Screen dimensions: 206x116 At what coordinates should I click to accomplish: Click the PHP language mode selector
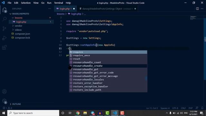(191, 108)
